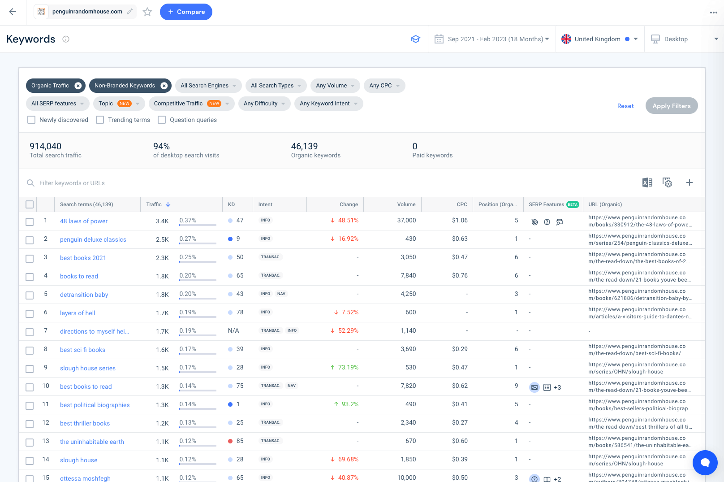This screenshot has height=482, width=724.
Task: Open the Any Keyword Intent filter
Action: click(329, 104)
